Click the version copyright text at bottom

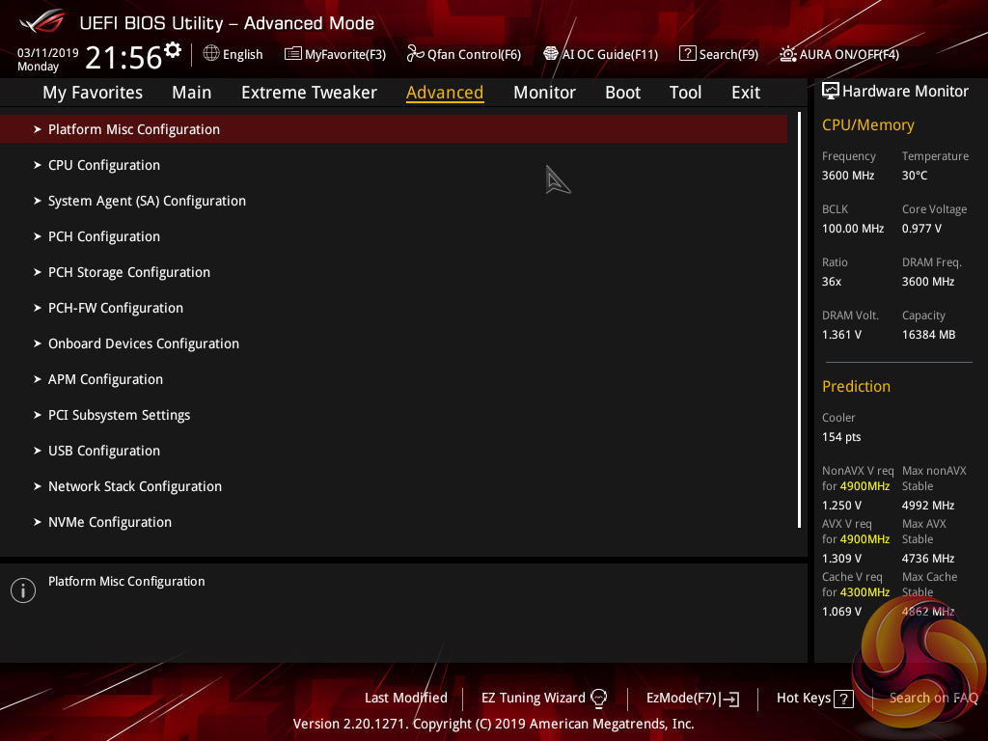[x=493, y=724]
